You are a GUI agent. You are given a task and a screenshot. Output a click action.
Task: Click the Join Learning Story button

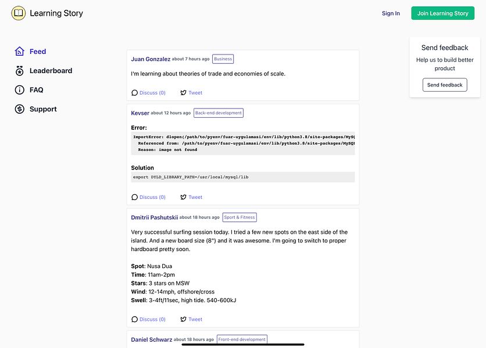click(x=442, y=13)
